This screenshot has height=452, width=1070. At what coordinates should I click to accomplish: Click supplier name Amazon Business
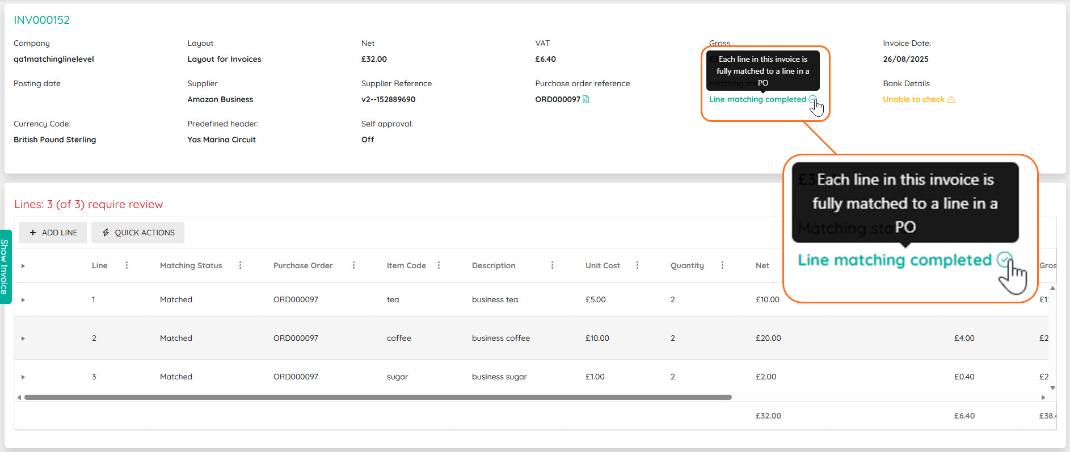pos(220,99)
